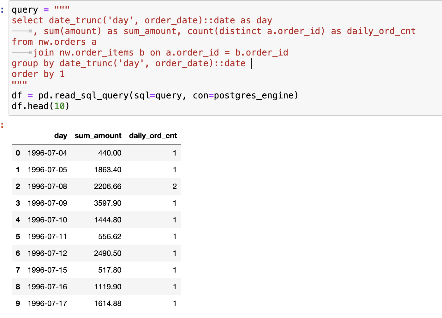Select date cell 1996-07-11

coord(47,237)
